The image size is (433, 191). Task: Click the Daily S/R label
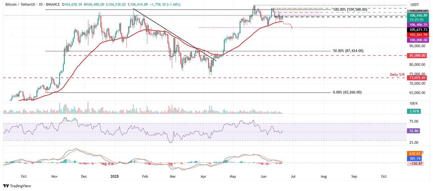[397, 74]
